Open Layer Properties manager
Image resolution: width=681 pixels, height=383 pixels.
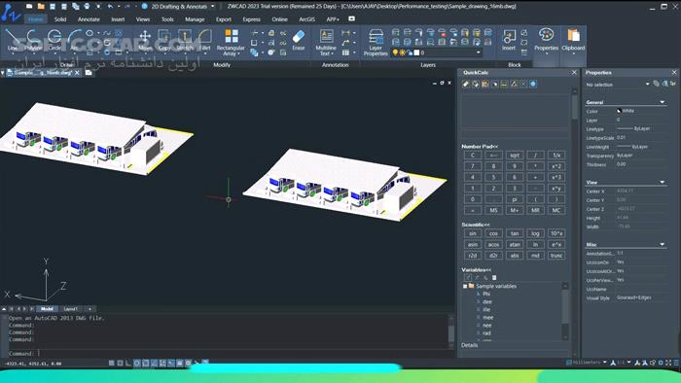[x=376, y=43]
